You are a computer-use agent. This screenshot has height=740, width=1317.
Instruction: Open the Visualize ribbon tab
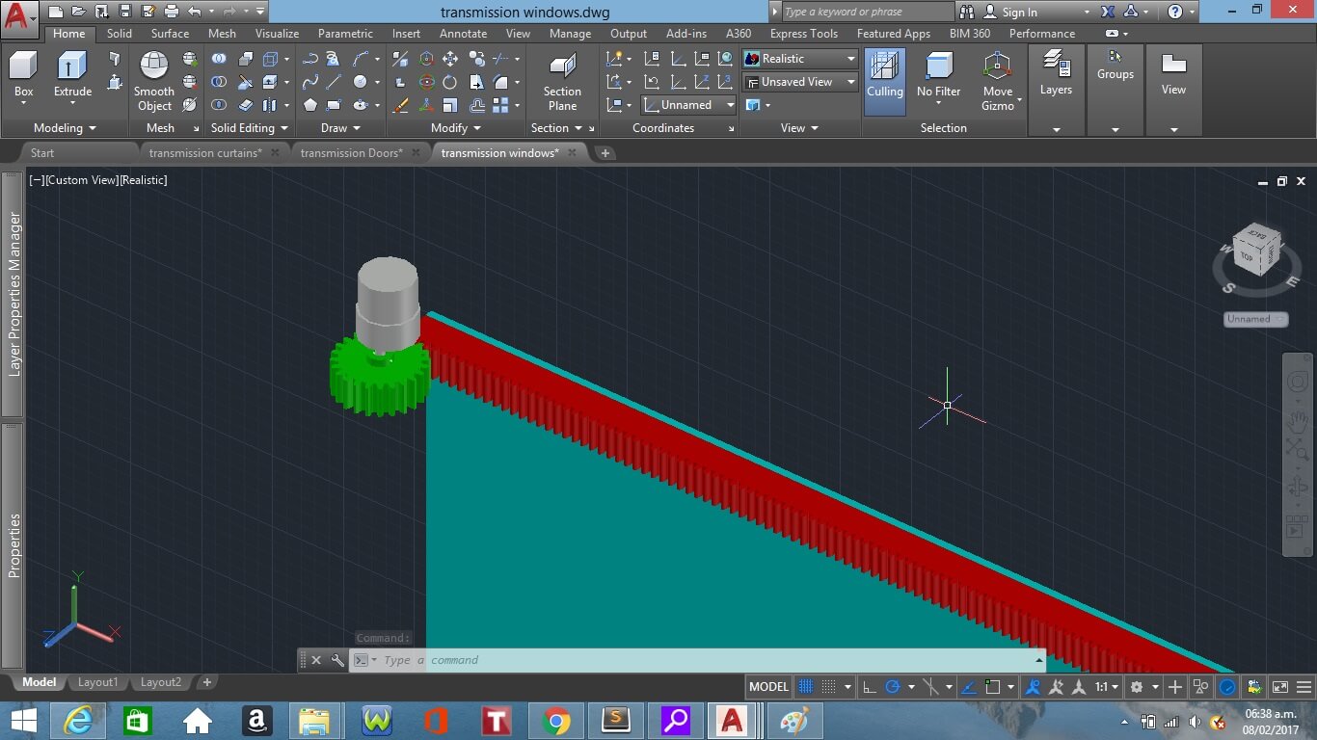tap(277, 33)
